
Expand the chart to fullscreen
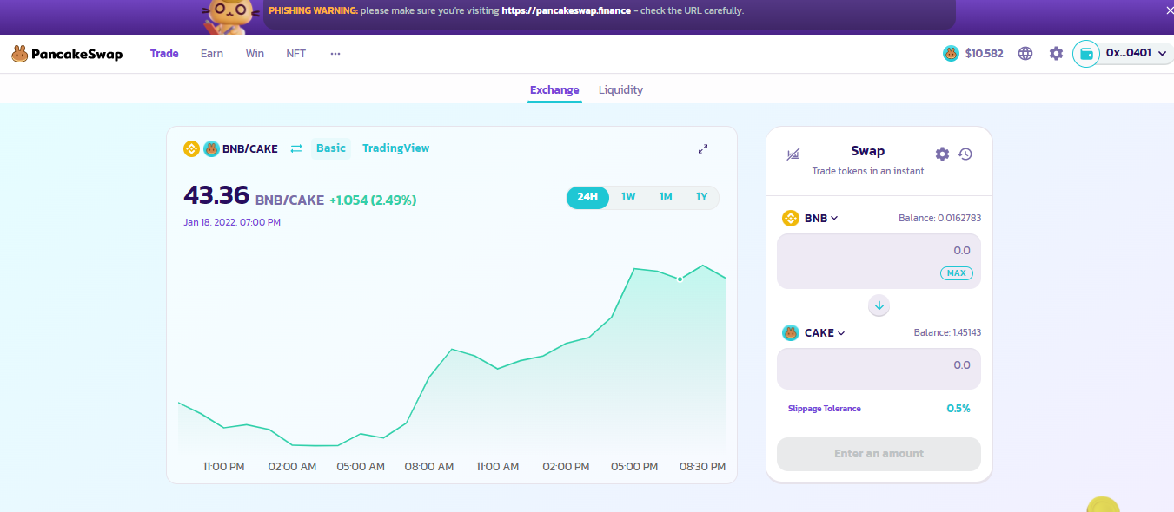click(703, 148)
